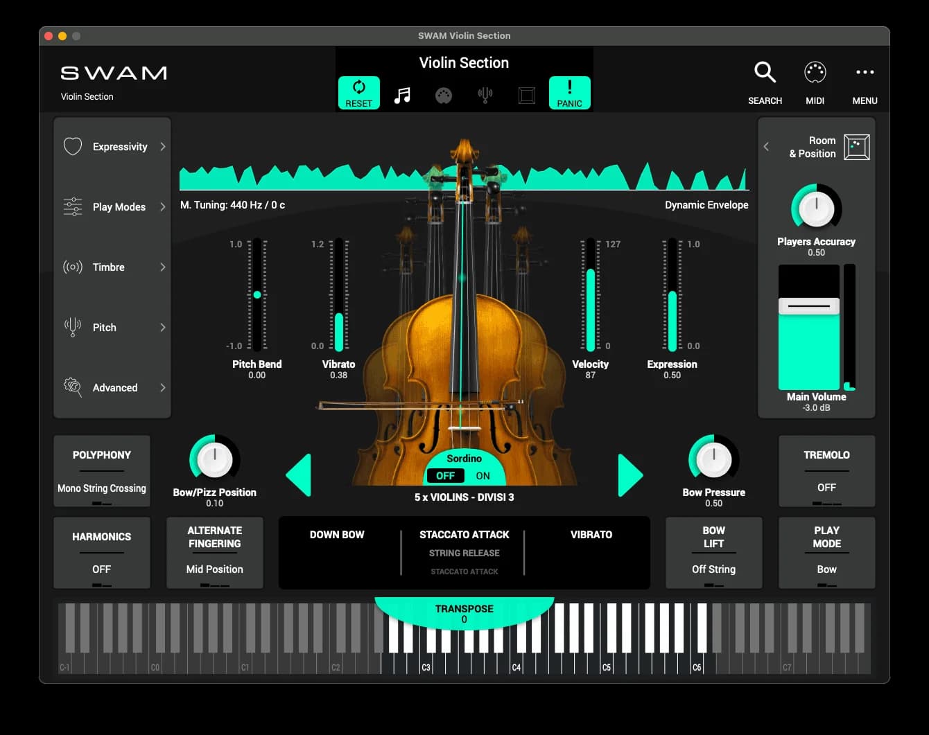This screenshot has height=735, width=929.
Task: Click the Main Volume fader handle
Action: [808, 306]
